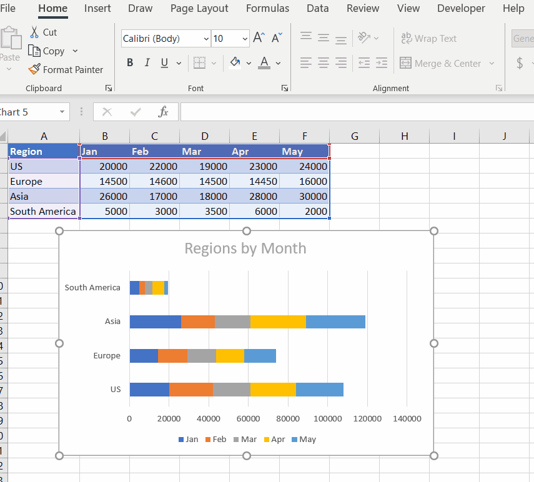The width and height of the screenshot is (534, 482).
Task: Click the Insert Function fx icon
Action: (x=164, y=112)
